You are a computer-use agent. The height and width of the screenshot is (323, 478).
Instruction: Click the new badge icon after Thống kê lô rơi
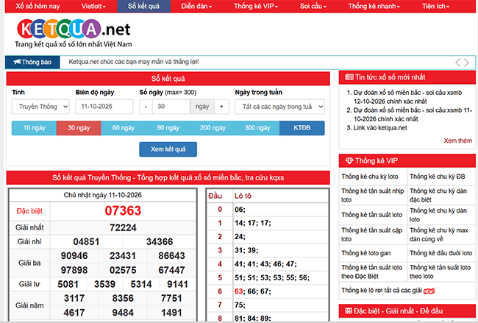pos(429,291)
